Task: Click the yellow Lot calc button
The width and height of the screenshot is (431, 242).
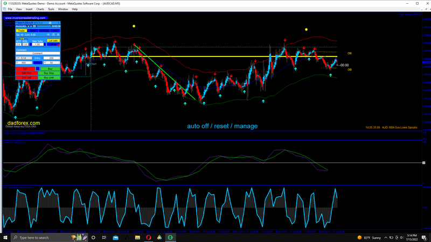Action: [x=53, y=41]
